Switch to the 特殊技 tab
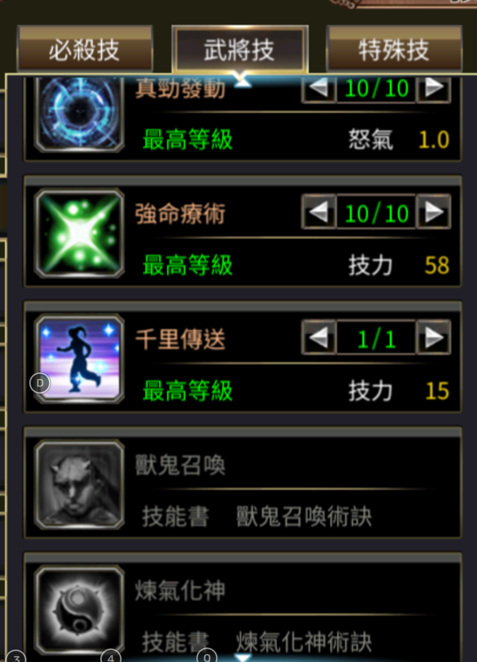Image resolution: width=477 pixels, height=662 pixels. 394,49
